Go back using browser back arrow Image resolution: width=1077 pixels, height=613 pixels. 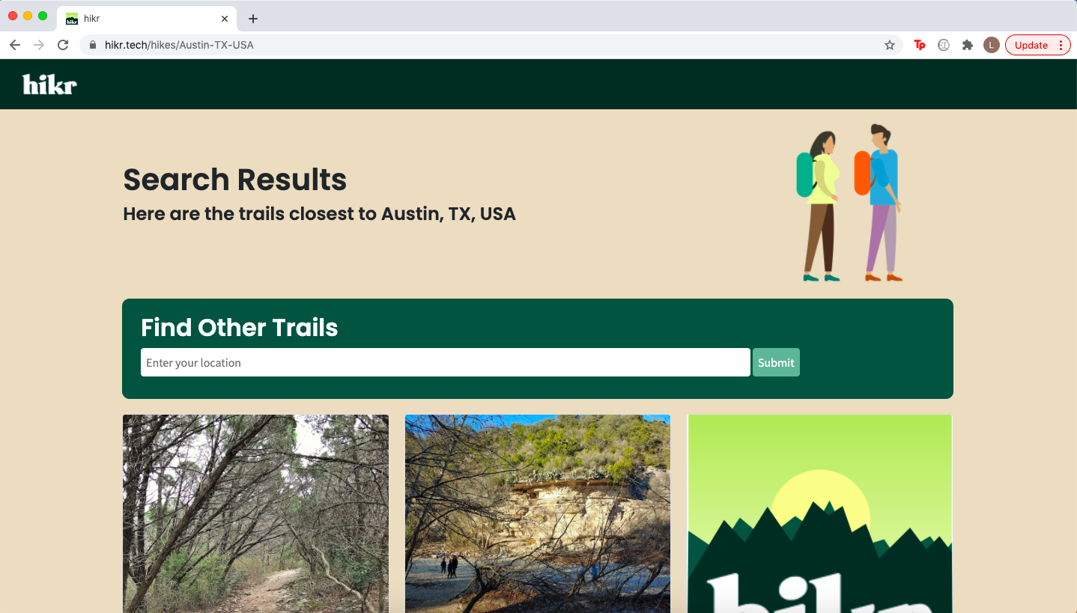click(15, 45)
